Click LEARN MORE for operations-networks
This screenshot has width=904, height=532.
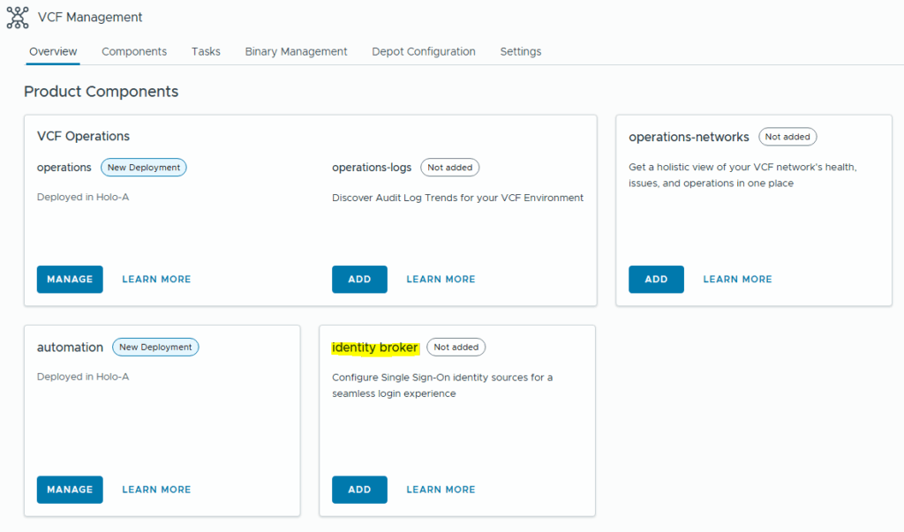(x=737, y=279)
